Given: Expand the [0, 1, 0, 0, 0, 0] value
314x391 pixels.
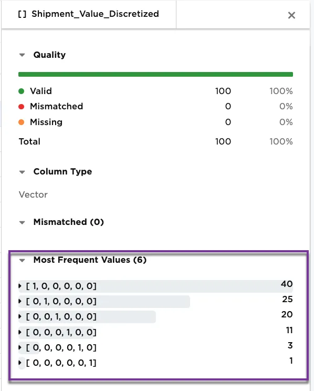Looking at the screenshot, I should (20, 301).
